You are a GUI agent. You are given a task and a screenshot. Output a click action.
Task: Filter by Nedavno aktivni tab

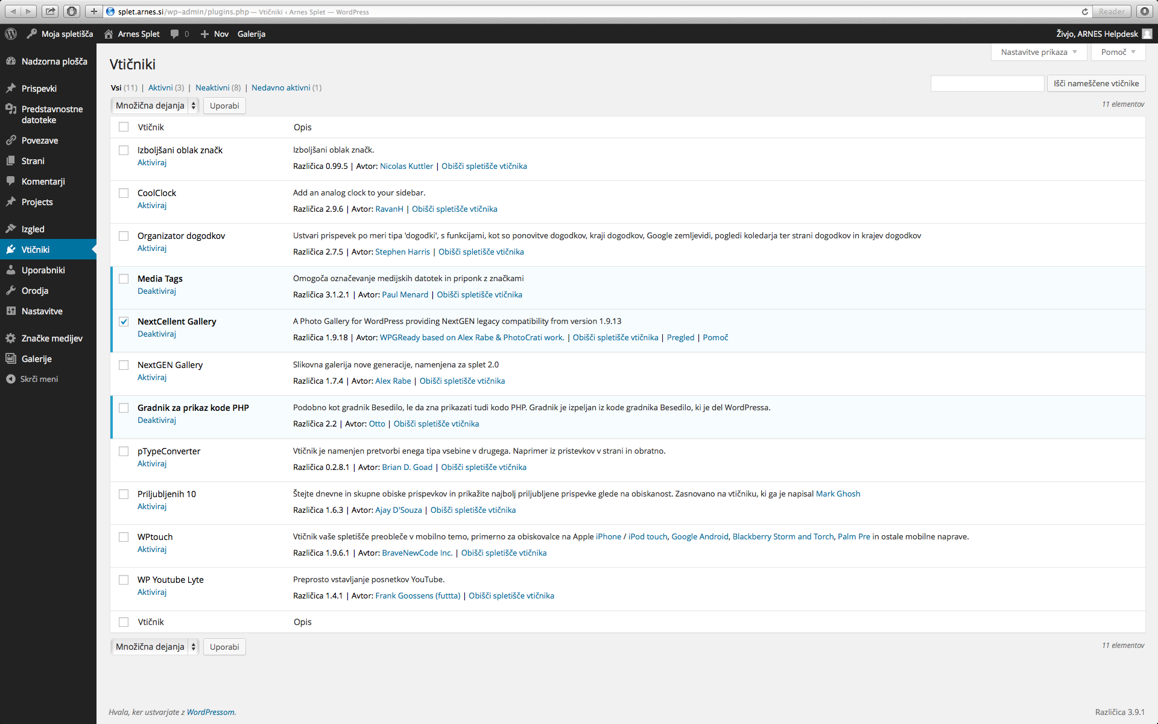click(280, 87)
